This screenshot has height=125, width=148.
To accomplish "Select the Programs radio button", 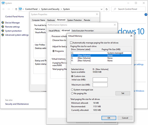I will 53,51.
